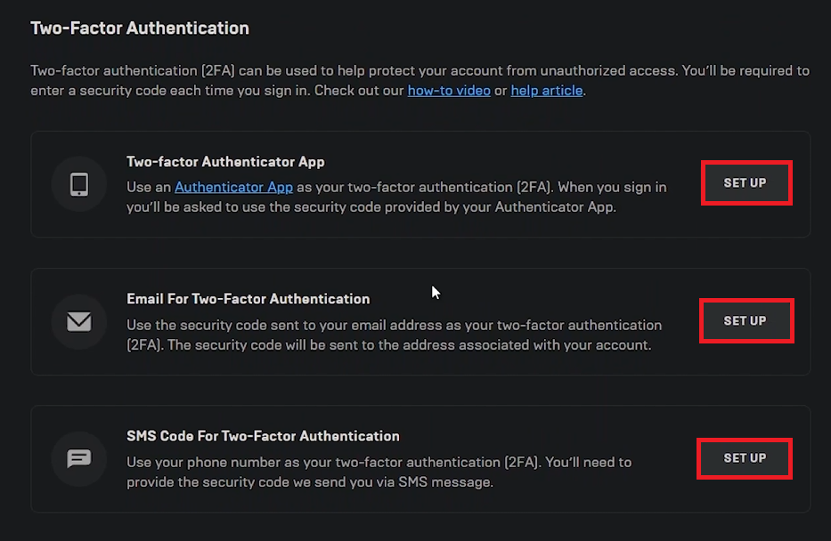Click the email security code description text
The height and width of the screenshot is (541, 831).
coord(392,335)
